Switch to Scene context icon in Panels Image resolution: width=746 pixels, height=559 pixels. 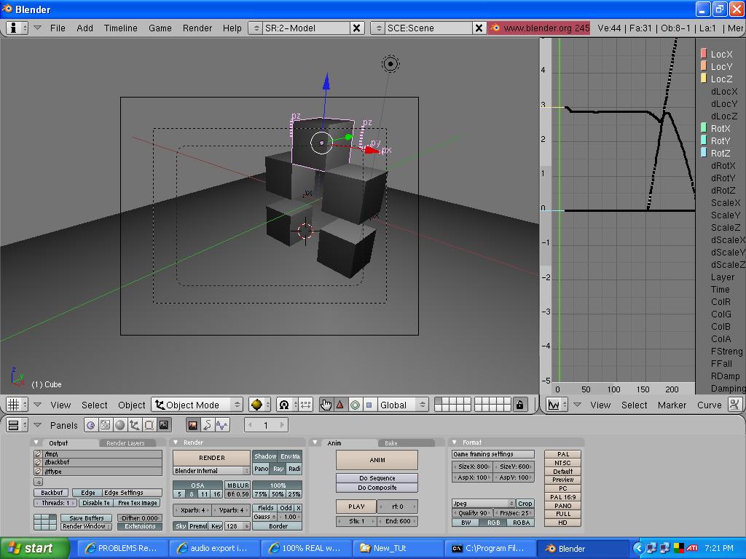pos(164,425)
